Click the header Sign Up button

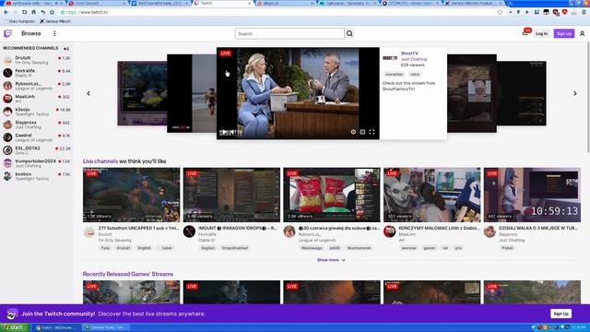(x=563, y=33)
